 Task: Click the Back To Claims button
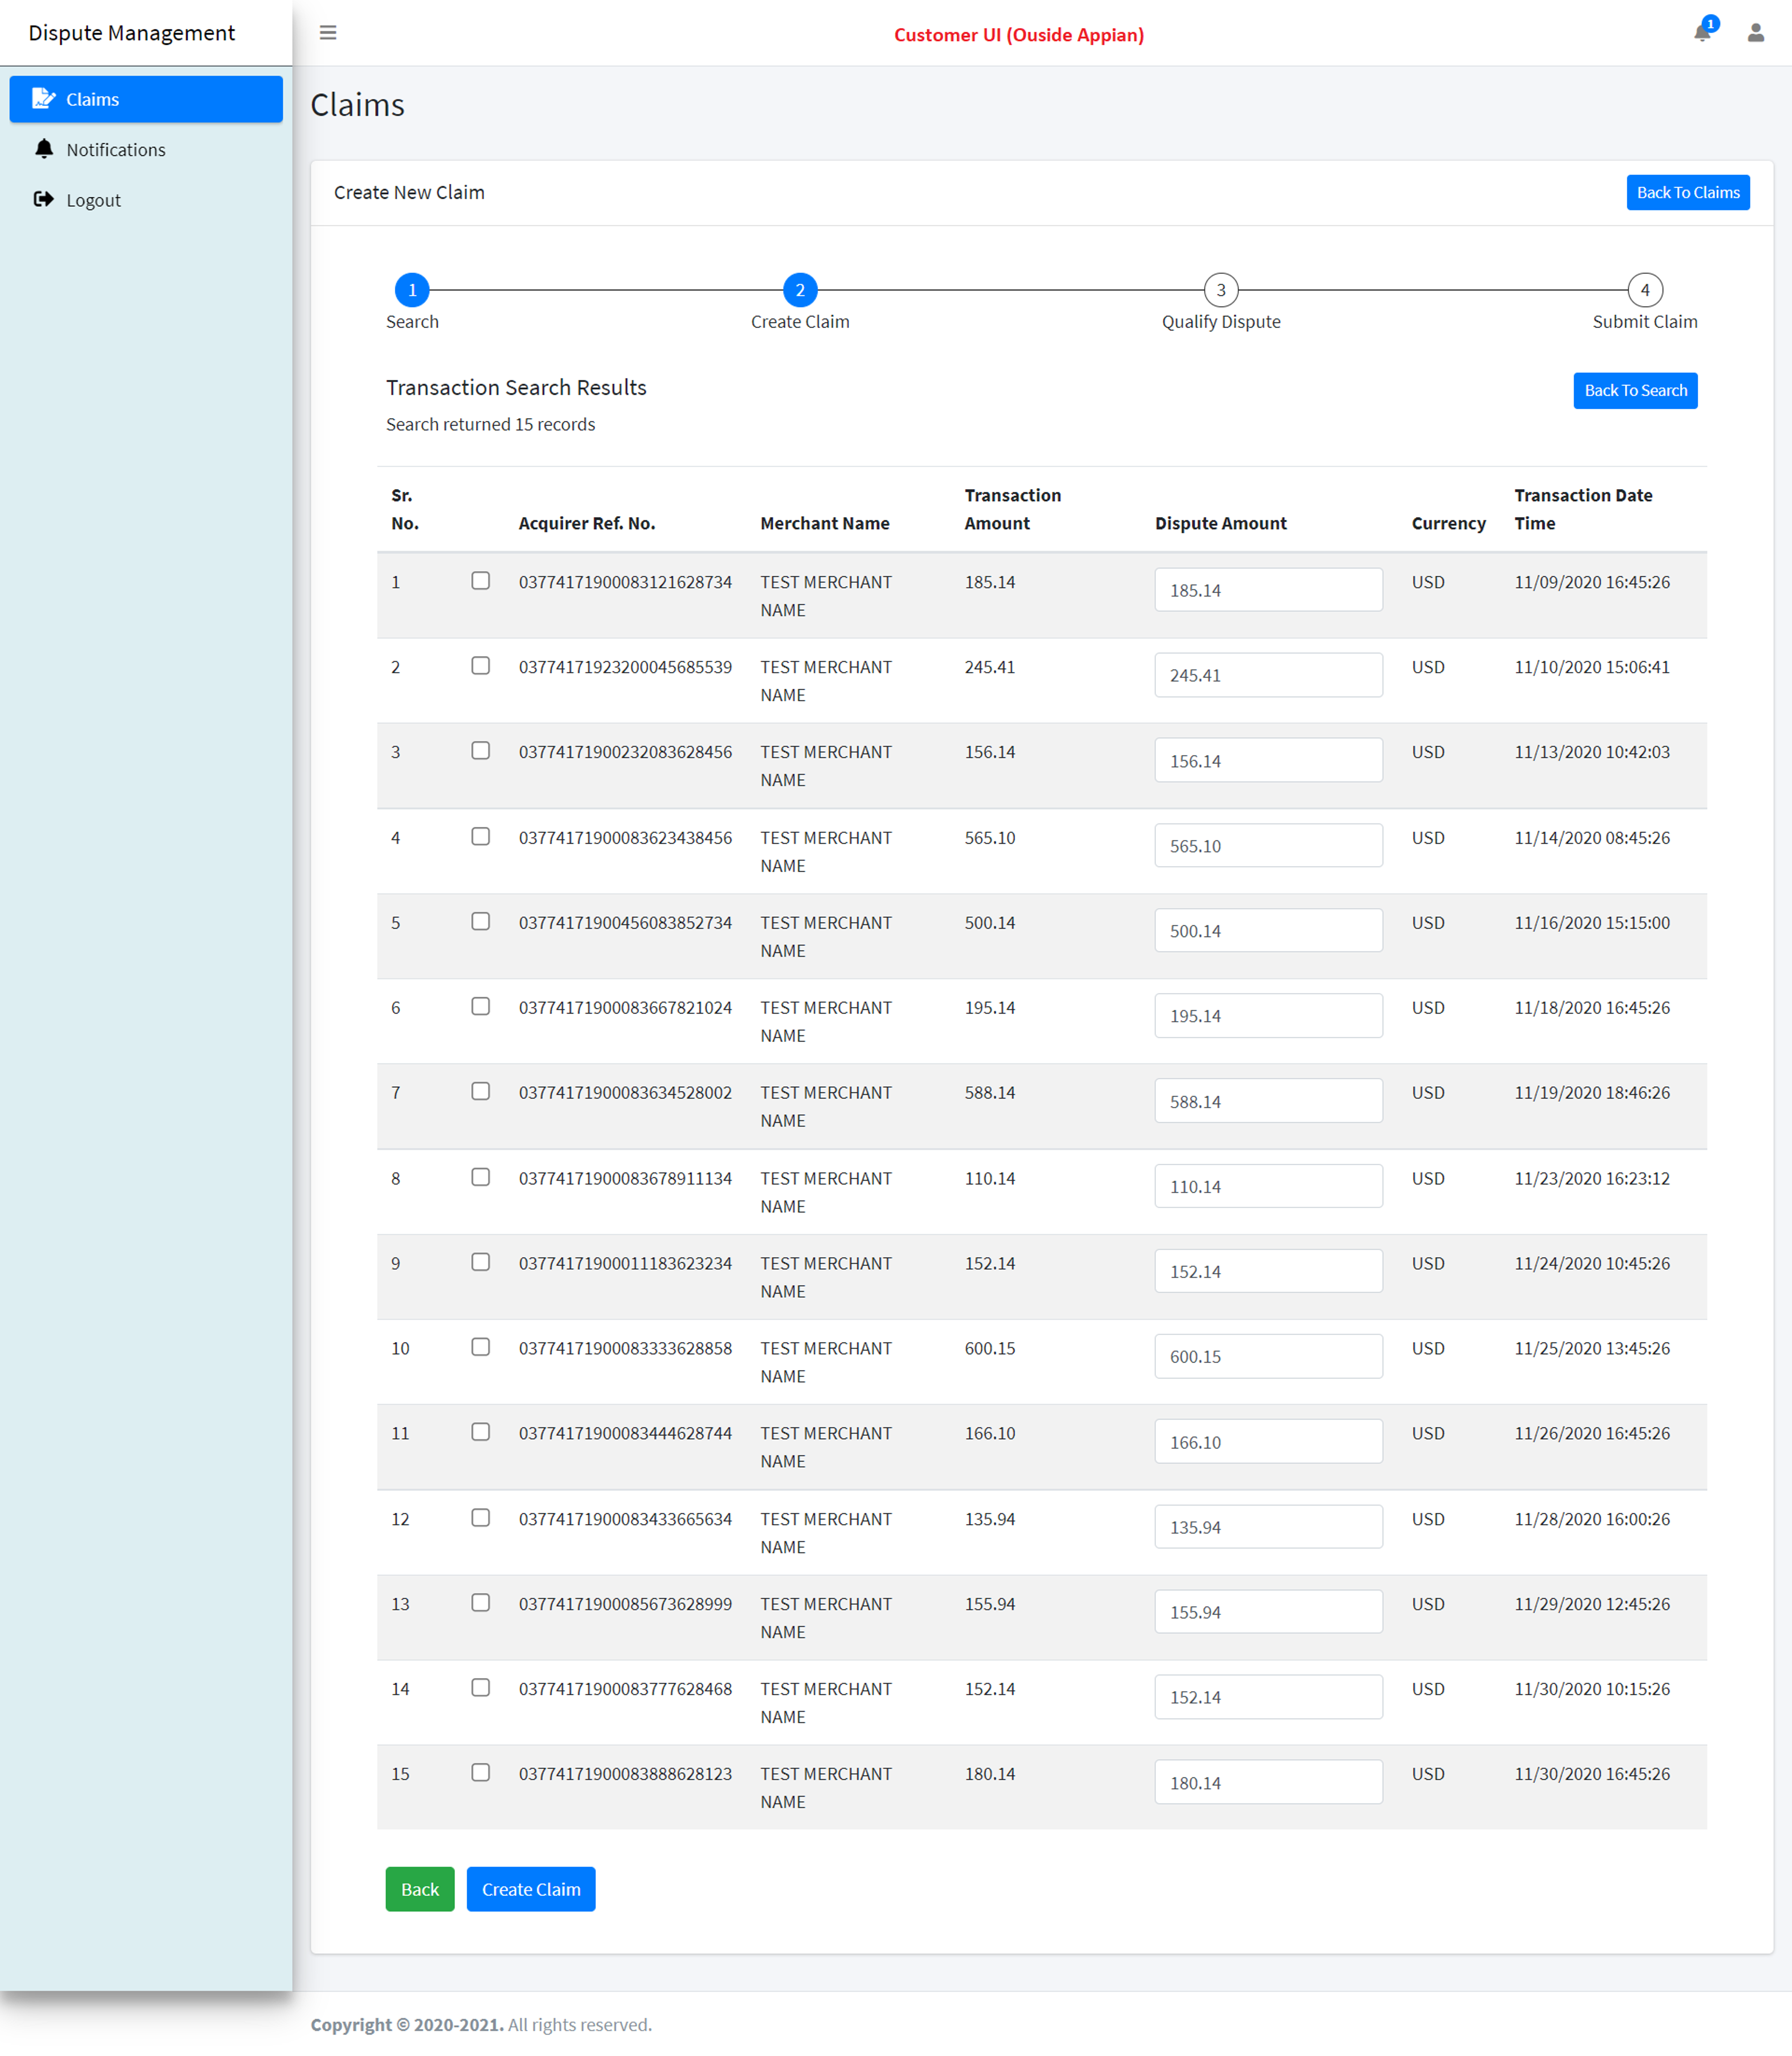(x=1688, y=192)
